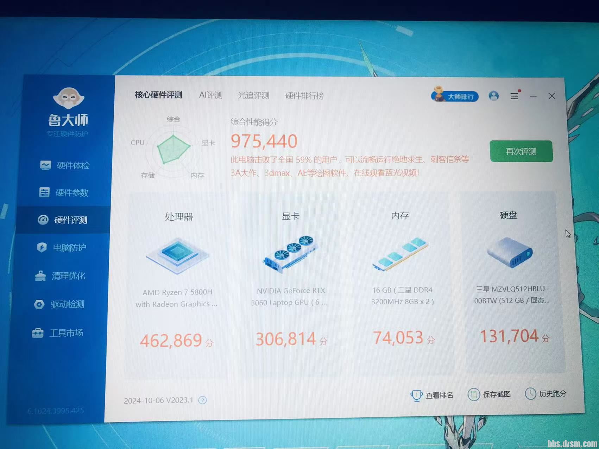Switch to the AI评测 tab

210,95
